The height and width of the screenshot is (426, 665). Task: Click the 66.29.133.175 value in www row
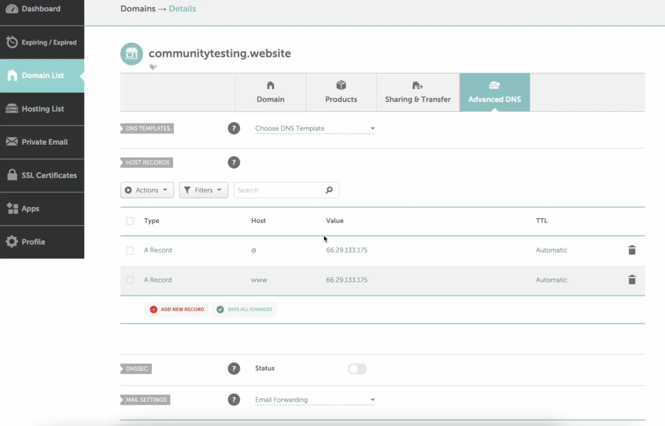(x=347, y=280)
